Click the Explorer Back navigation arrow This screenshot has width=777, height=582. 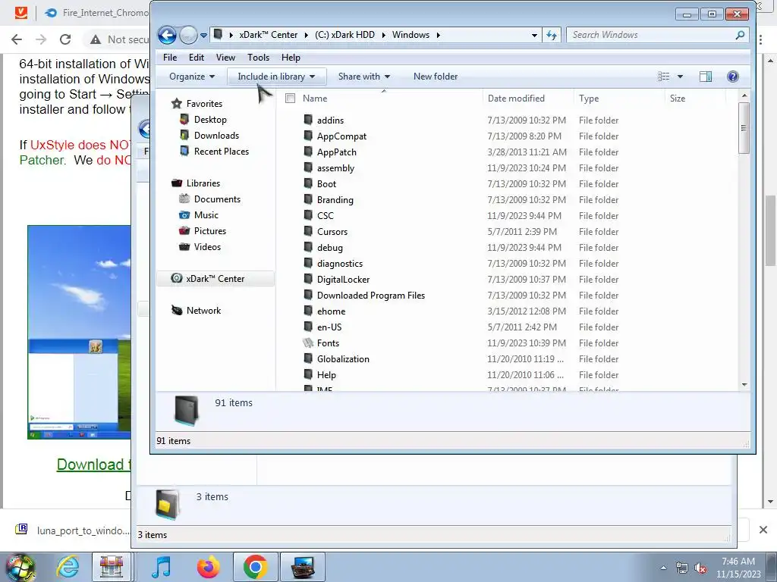pos(167,35)
